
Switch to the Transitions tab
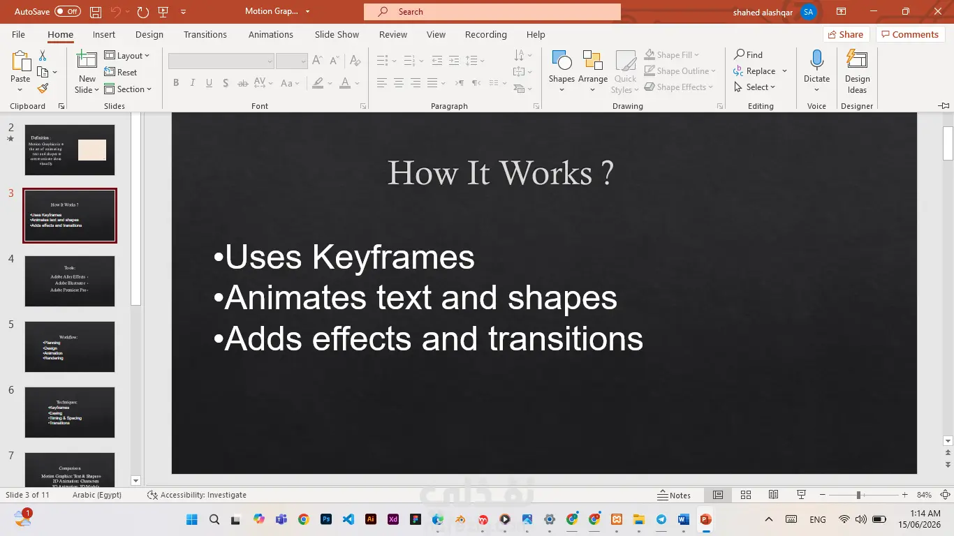(x=205, y=34)
